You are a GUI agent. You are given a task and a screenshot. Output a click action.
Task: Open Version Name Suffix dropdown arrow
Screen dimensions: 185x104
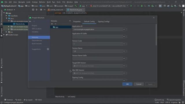point(124,59)
